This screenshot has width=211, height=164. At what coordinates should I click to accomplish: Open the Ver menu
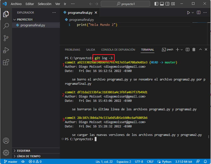tap(58, 4)
